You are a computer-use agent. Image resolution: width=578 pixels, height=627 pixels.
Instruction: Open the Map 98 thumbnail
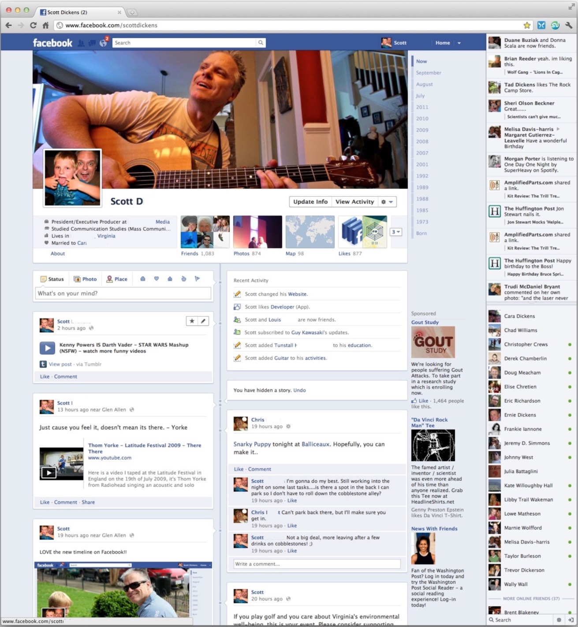pos(310,232)
